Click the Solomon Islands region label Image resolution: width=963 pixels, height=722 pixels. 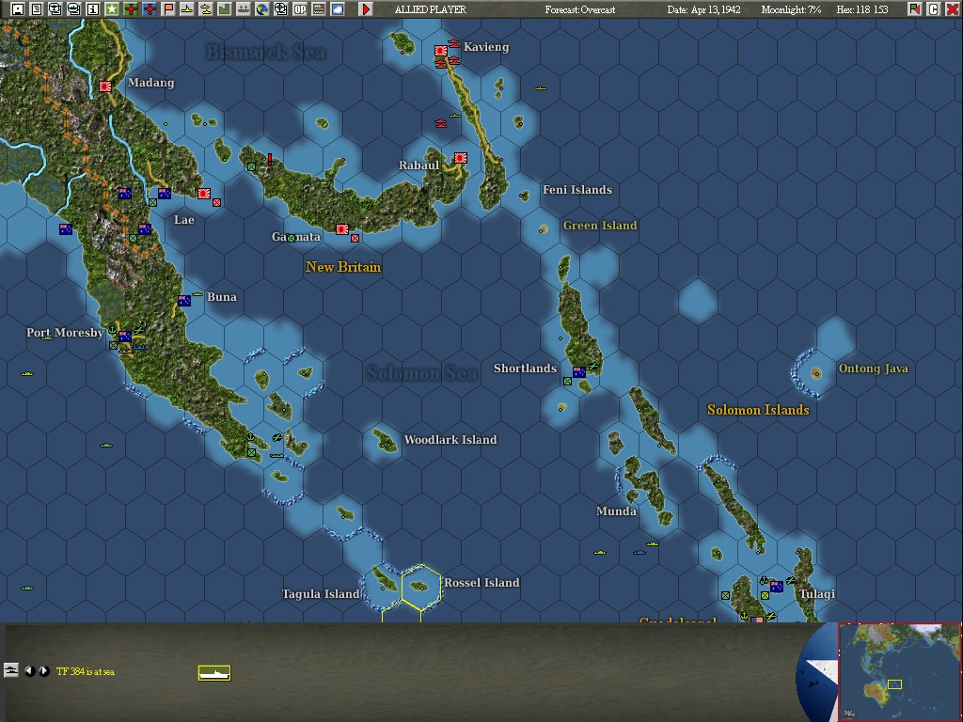click(758, 410)
